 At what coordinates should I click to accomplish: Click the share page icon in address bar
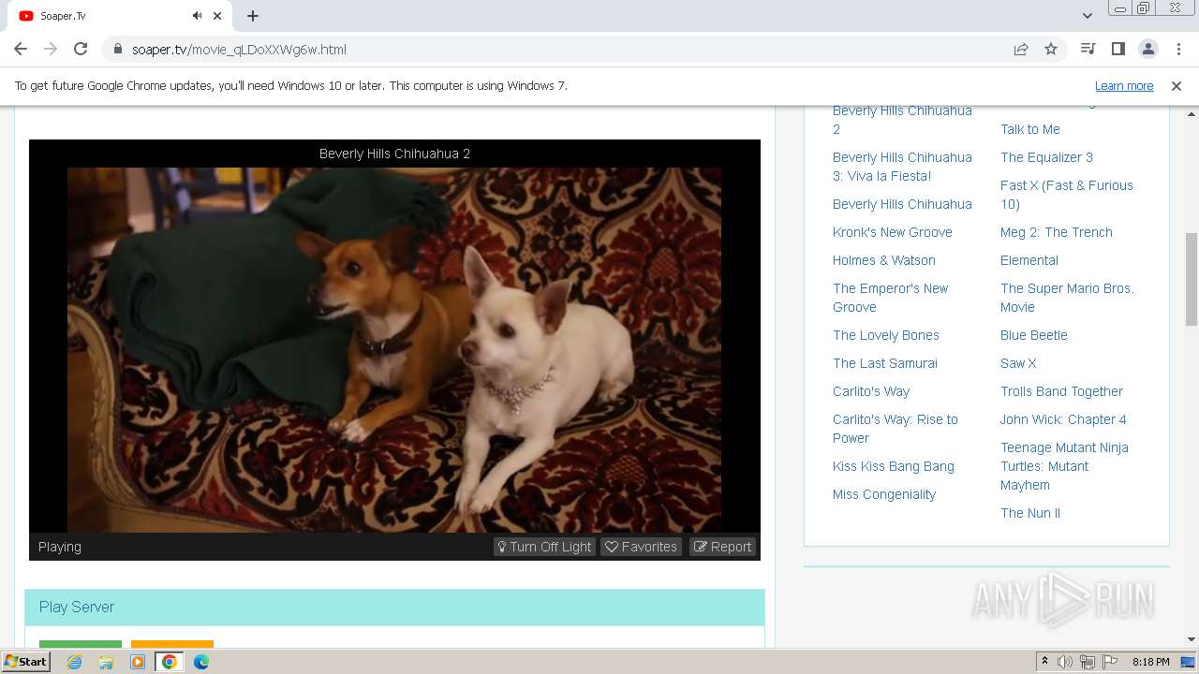coord(1021,50)
